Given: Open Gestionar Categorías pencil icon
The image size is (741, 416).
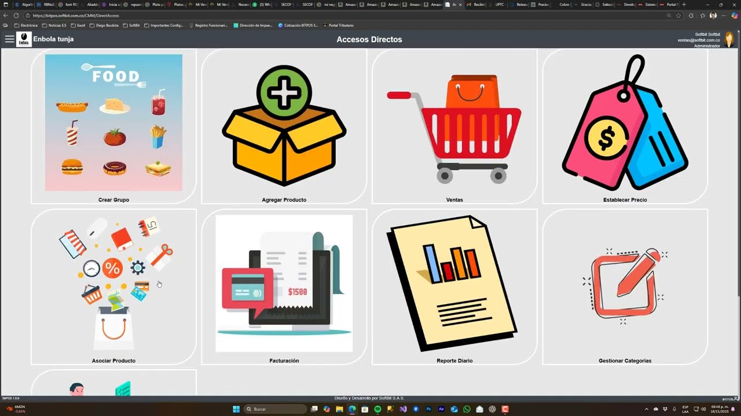Looking at the screenshot, I should pyautogui.click(x=625, y=286).
